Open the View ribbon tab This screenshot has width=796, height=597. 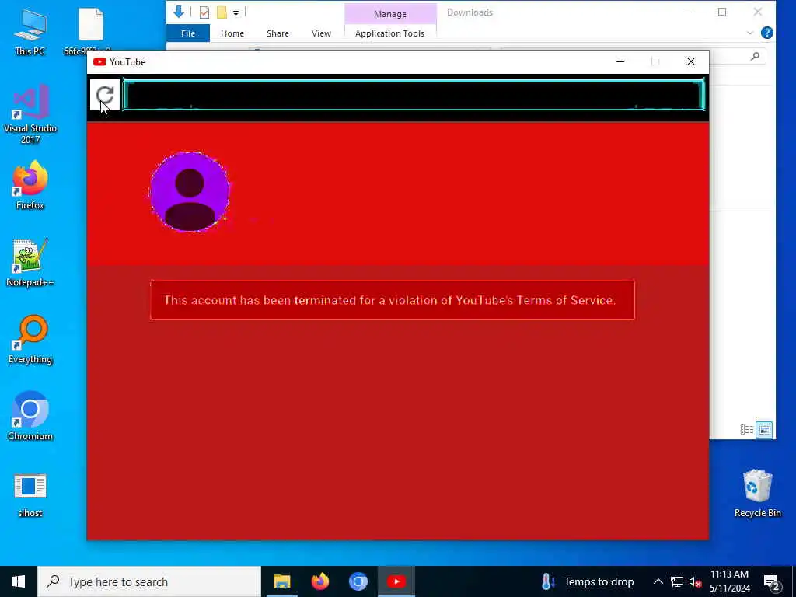coord(321,33)
